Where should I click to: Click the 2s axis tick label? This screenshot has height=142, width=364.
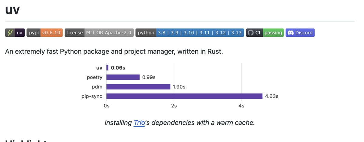click(x=174, y=106)
